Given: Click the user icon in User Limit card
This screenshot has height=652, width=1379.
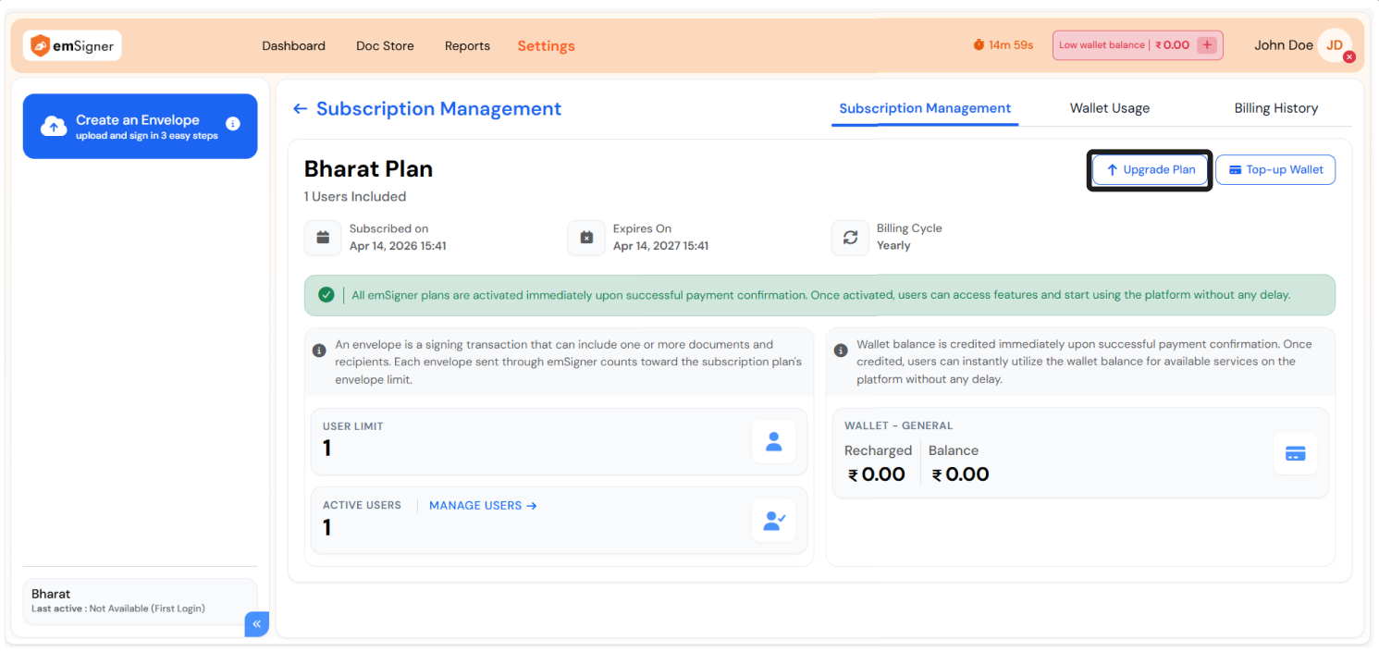Looking at the screenshot, I should (x=773, y=442).
